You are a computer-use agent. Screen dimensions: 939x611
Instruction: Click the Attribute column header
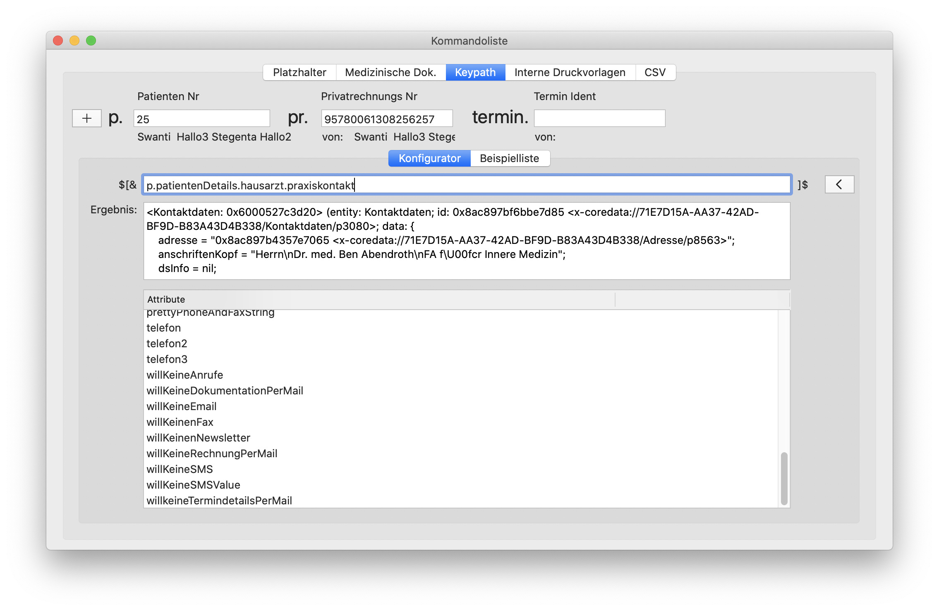(379, 299)
